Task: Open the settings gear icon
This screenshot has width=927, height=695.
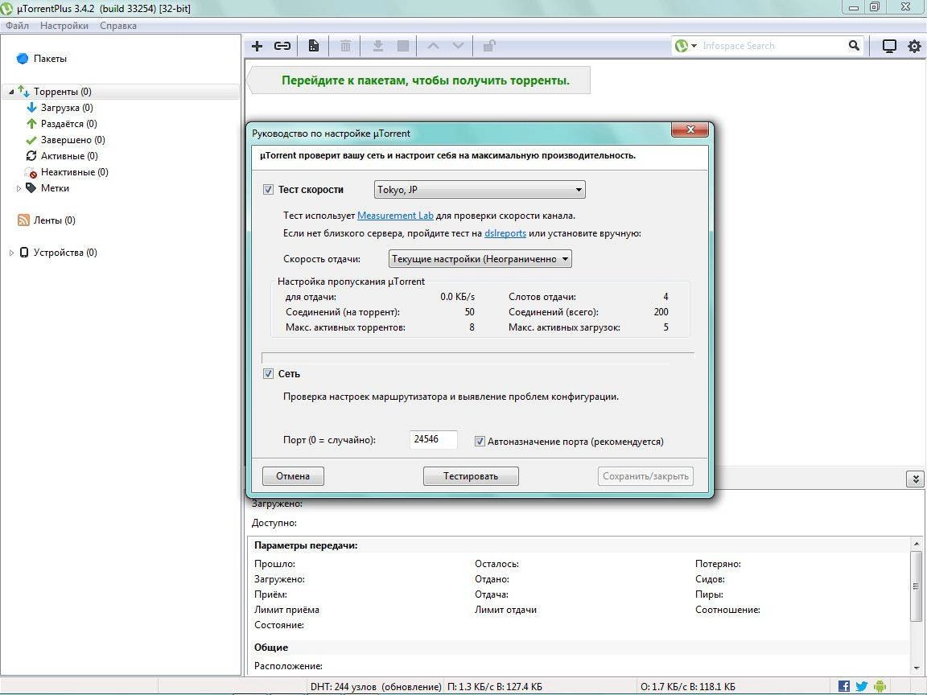Action: pos(913,46)
